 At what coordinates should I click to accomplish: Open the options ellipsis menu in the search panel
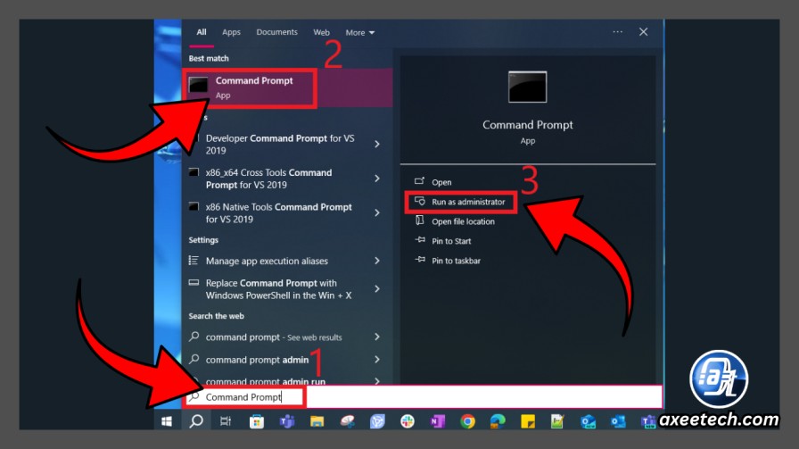coord(618,31)
